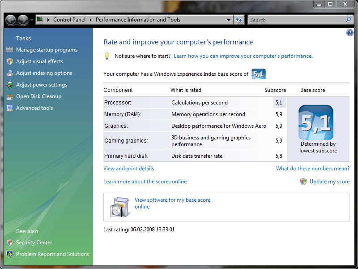Click Calculations per second description
Image resolution: width=358 pixels, height=269 pixels.
point(200,103)
